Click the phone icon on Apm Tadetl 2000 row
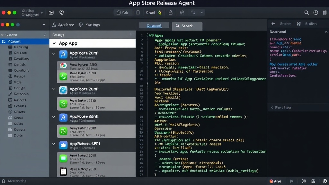Screen dimensions: 329x185 coord(63,131)
